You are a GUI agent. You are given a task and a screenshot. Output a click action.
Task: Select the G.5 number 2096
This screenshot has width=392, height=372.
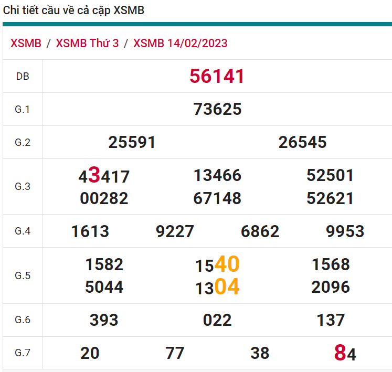(331, 287)
